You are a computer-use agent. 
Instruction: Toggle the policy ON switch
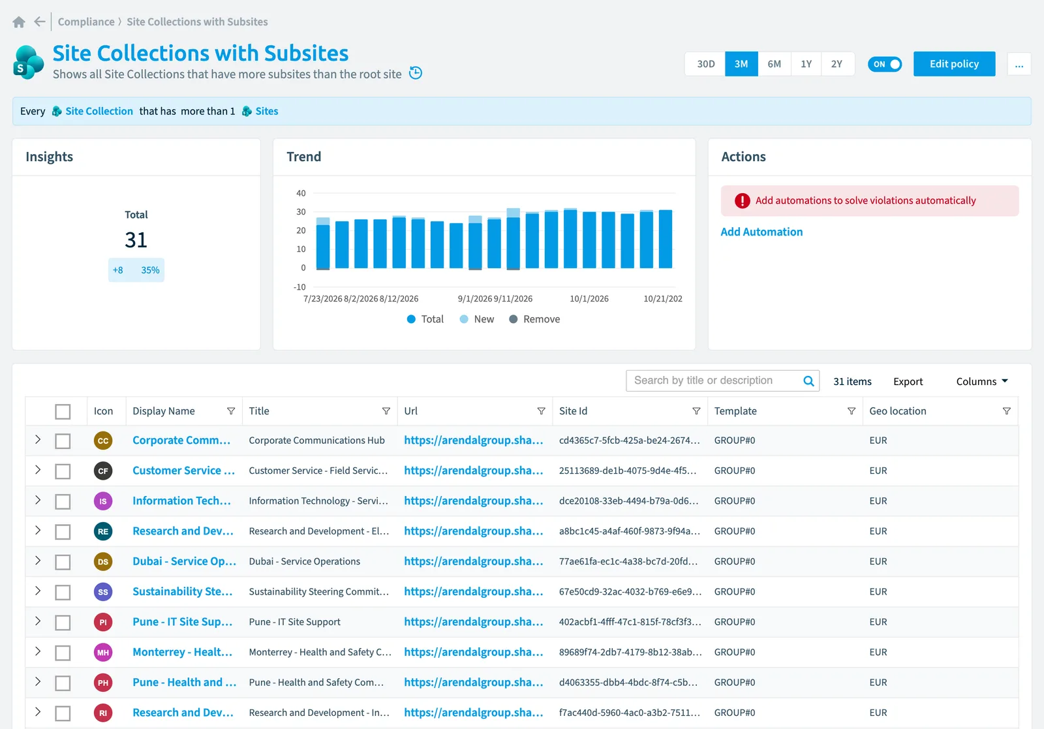tap(885, 64)
